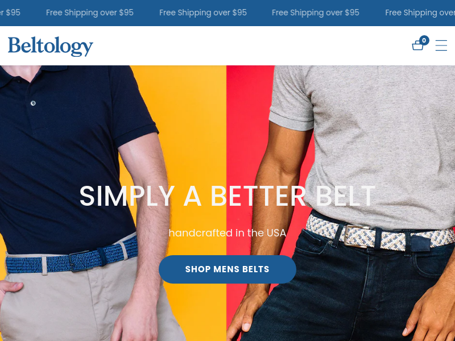
Task: Click the dark buckle on the blue belt
Action: (x=79, y=261)
